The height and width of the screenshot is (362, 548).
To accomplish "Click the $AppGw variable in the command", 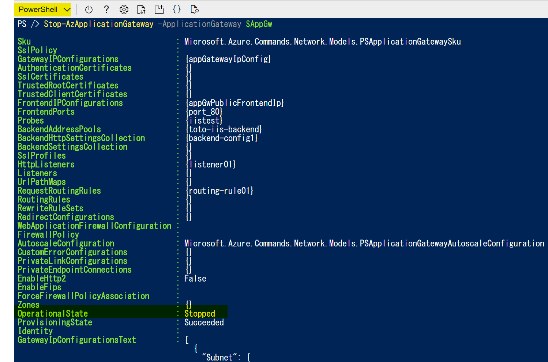I will [x=259, y=24].
